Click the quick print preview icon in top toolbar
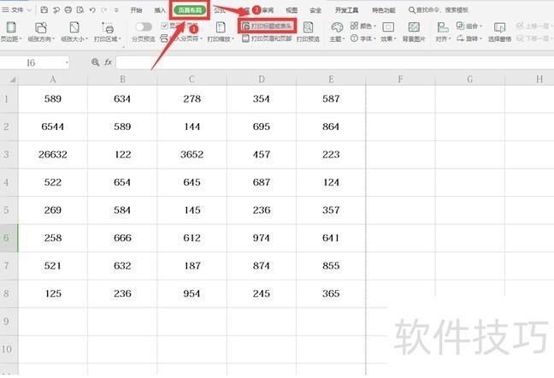The image size is (554, 378). pyautogui.click(x=80, y=10)
